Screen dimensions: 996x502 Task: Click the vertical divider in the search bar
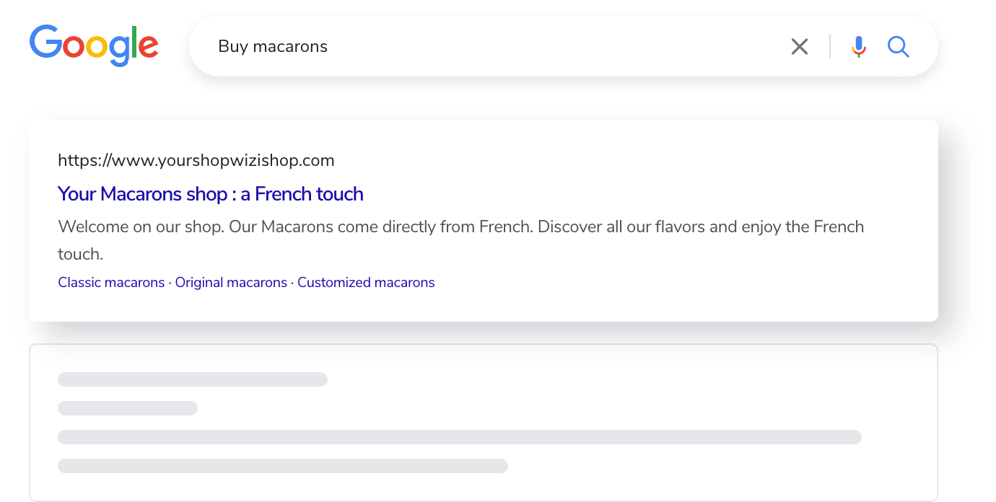[830, 47]
